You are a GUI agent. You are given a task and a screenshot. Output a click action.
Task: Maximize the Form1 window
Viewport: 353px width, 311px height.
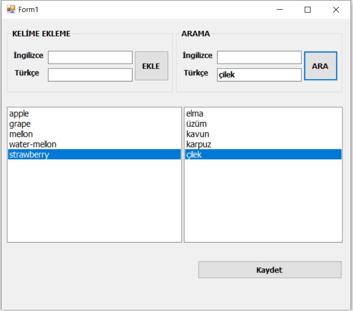tap(308, 10)
